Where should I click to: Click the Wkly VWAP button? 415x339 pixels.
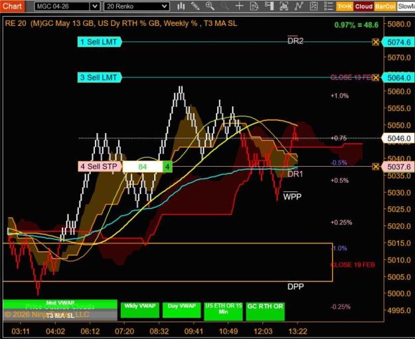click(x=139, y=310)
